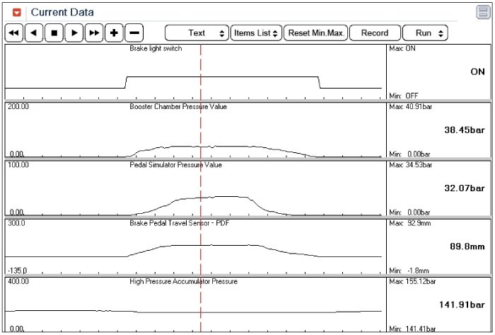Zoom out with the minus button
Image resolution: width=495 pixels, height=335 pixels.
(134, 33)
